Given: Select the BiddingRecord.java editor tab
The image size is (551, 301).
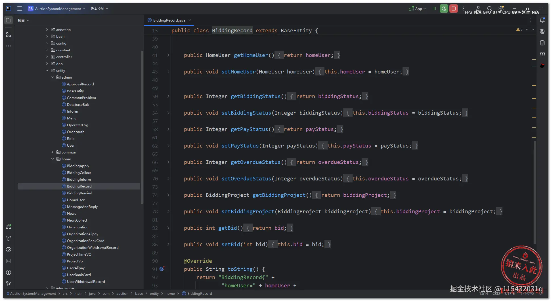Looking at the screenshot, I should (x=169, y=20).
